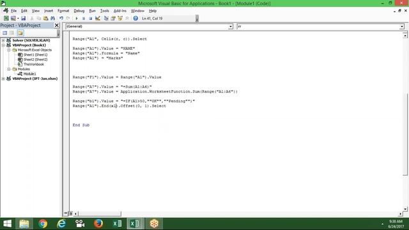The image size is (409, 230).
Task: Open the Run menu
Action: coord(92,11)
